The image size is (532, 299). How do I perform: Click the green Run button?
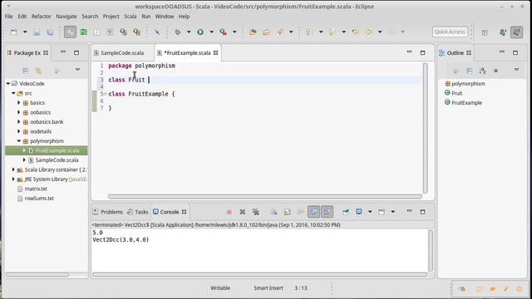200,32
